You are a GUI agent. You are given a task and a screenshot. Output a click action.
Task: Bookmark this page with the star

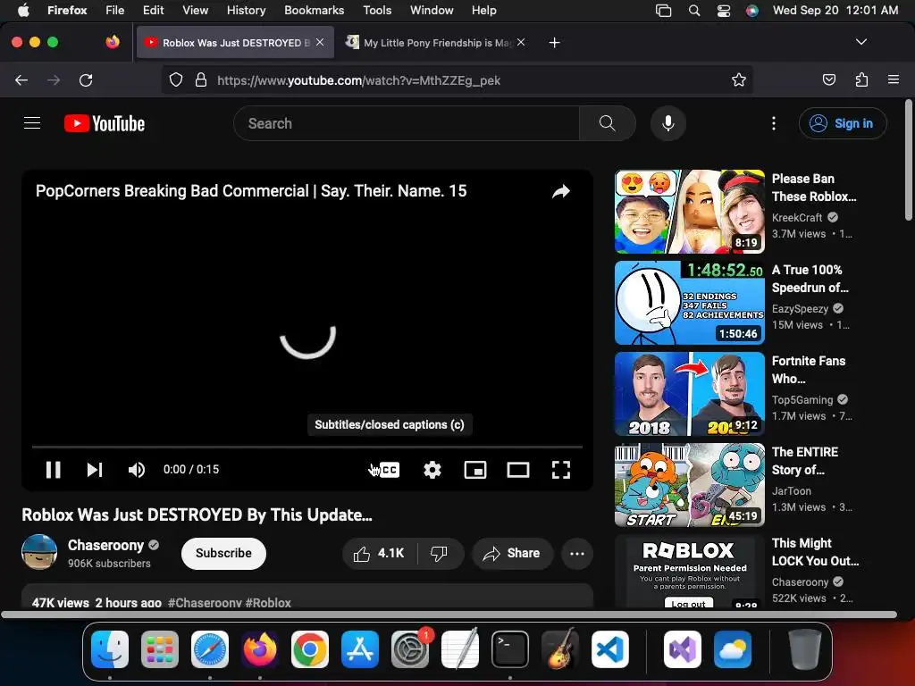coord(739,79)
